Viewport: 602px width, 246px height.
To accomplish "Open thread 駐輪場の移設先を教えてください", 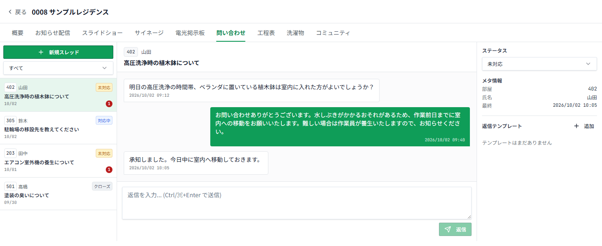I will 58,128.
